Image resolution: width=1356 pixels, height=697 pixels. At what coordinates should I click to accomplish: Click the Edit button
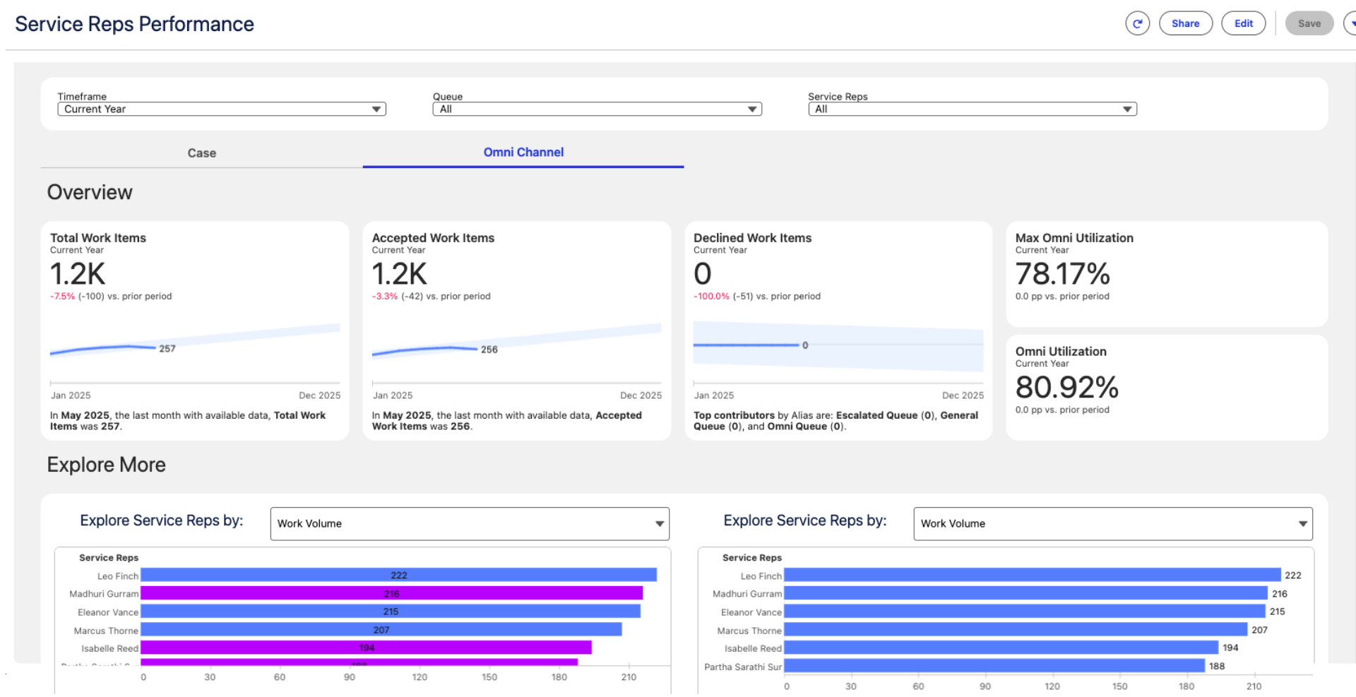pyautogui.click(x=1243, y=23)
